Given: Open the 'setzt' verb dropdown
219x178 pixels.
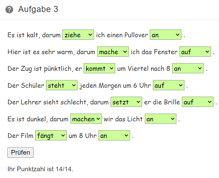Looking at the screenshot, I should (126, 102).
